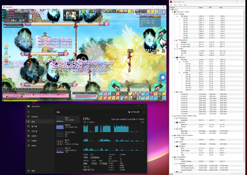Open the Tools menu in HWMonitor
This screenshot has height=175, width=247.
pyautogui.click(x=180, y=5)
